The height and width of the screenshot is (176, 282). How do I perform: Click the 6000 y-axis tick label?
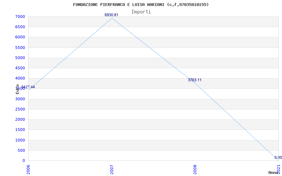pyautogui.click(x=20, y=37)
